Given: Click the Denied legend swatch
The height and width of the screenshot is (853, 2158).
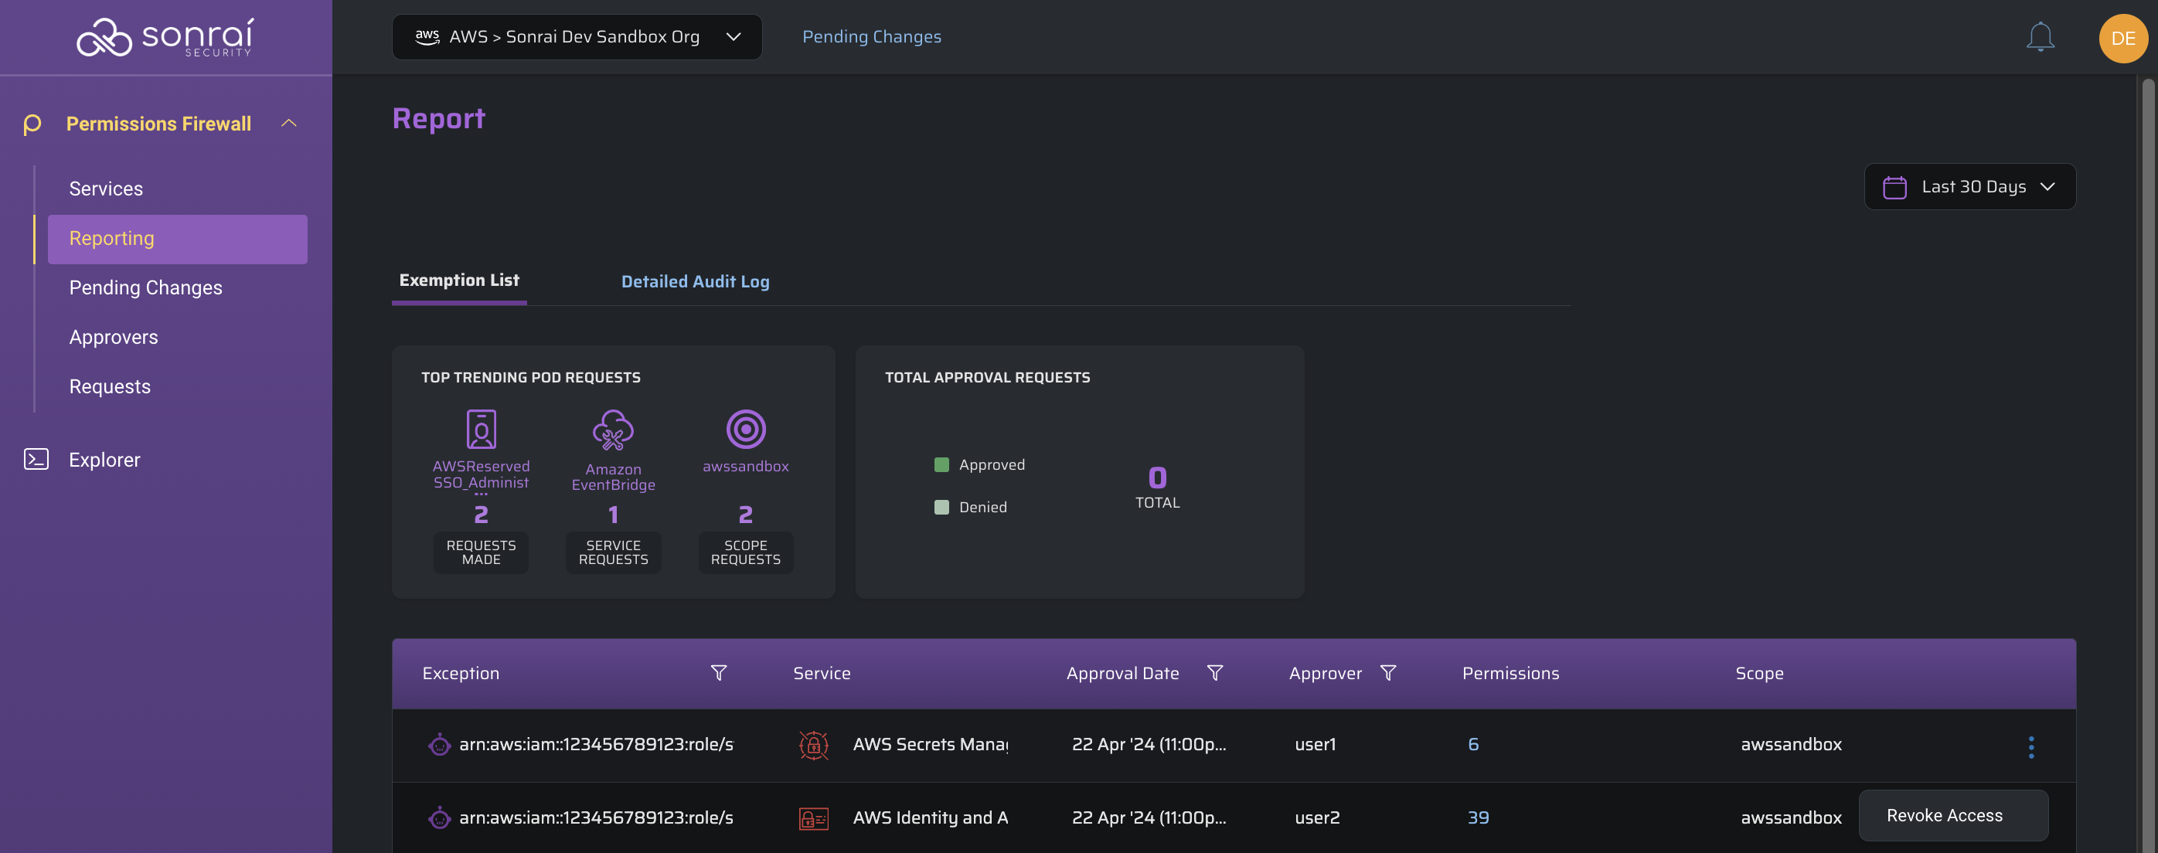Looking at the screenshot, I should click(941, 508).
